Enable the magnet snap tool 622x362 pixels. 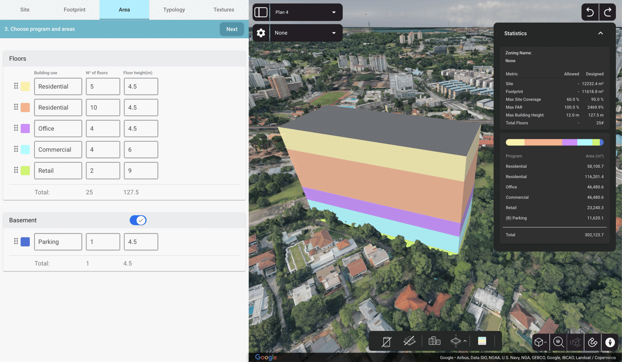point(593,342)
